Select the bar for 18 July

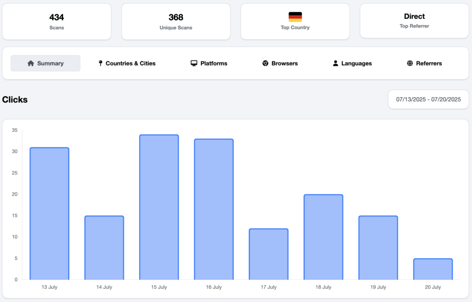323,237
